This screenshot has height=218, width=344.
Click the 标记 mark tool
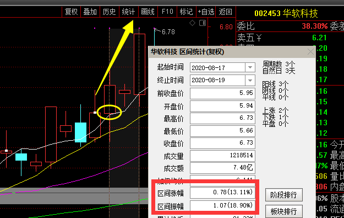coord(186,12)
